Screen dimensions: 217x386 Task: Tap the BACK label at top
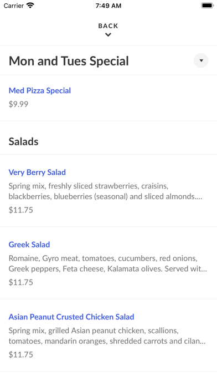click(x=108, y=26)
